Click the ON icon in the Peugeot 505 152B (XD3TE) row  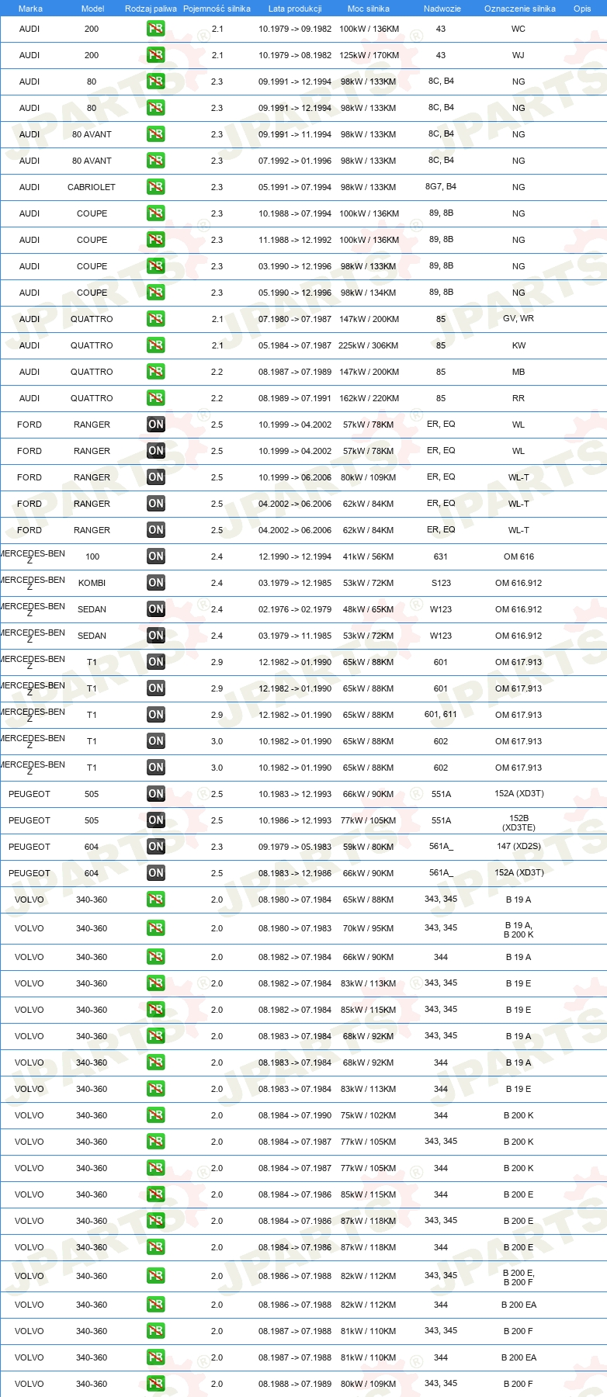click(x=156, y=820)
